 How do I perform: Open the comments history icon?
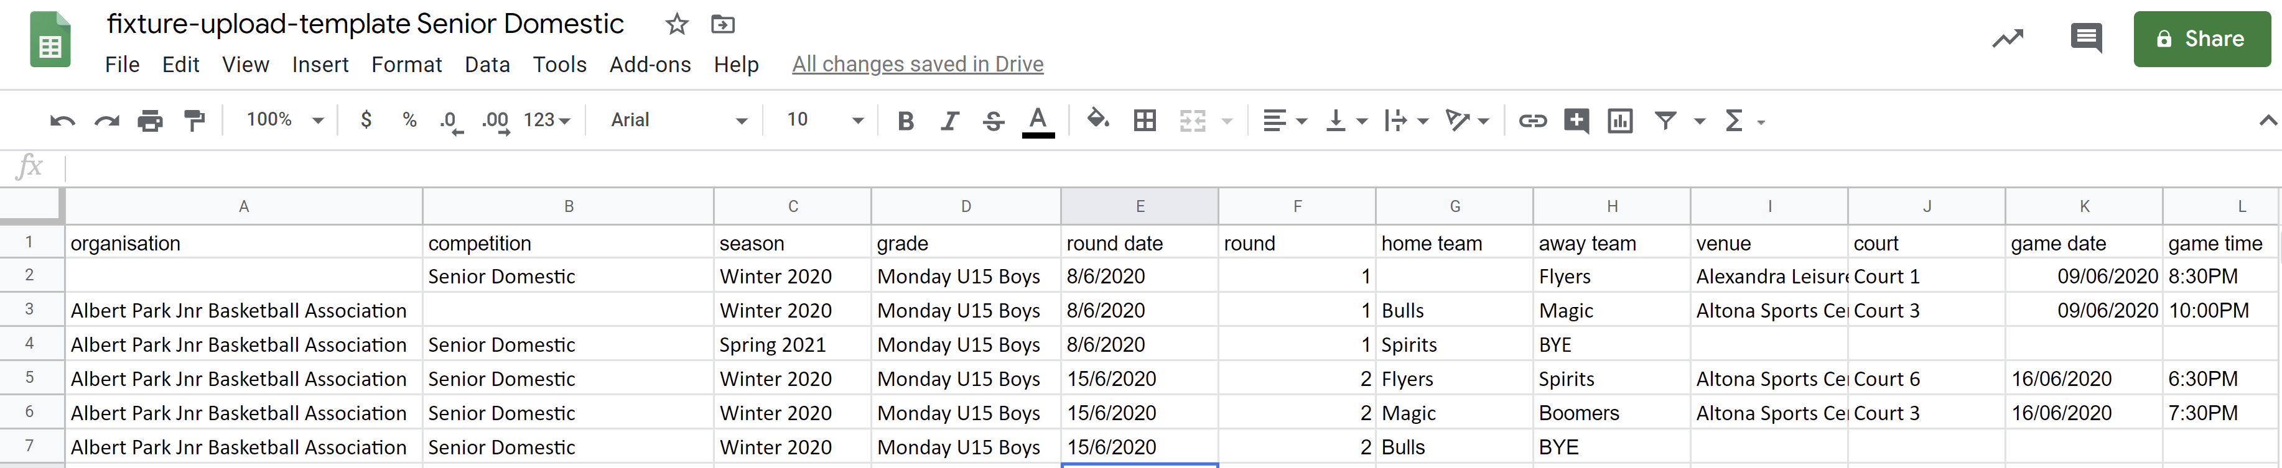pyautogui.click(x=2086, y=38)
